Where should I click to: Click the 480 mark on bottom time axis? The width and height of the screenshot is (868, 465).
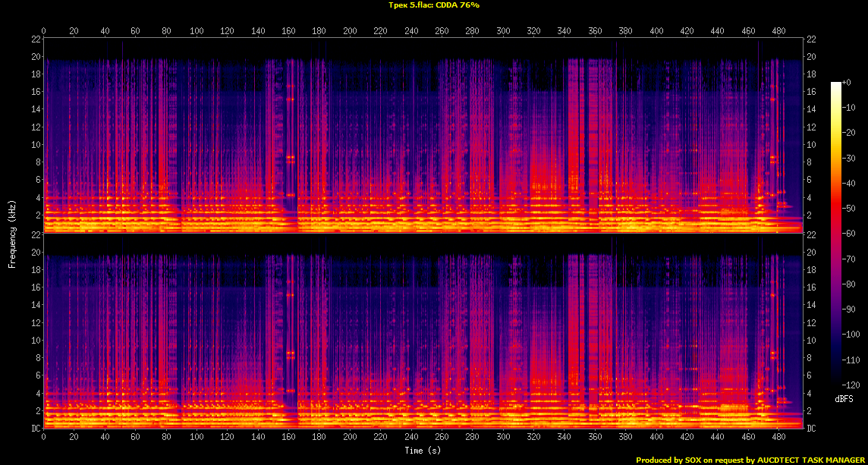(778, 438)
